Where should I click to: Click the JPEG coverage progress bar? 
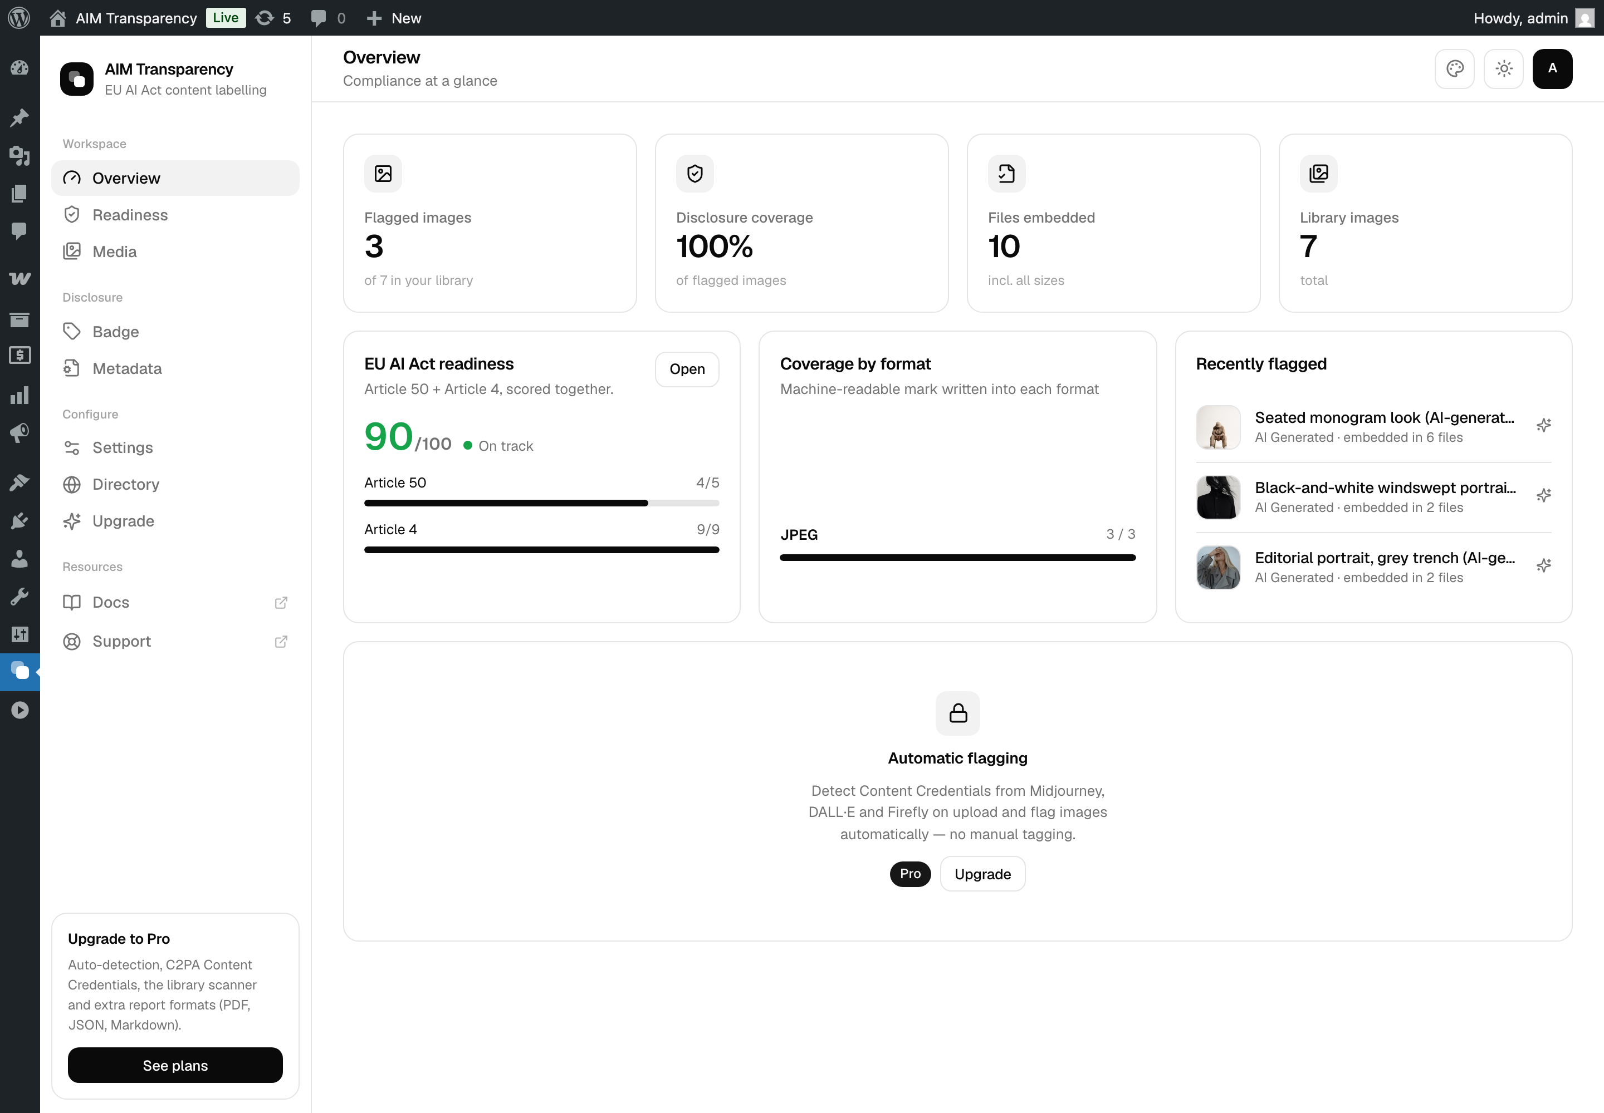(957, 557)
